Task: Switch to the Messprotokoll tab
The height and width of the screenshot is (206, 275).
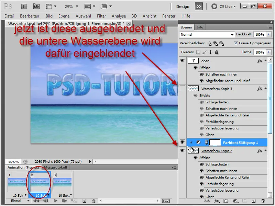Action: click(x=55, y=168)
